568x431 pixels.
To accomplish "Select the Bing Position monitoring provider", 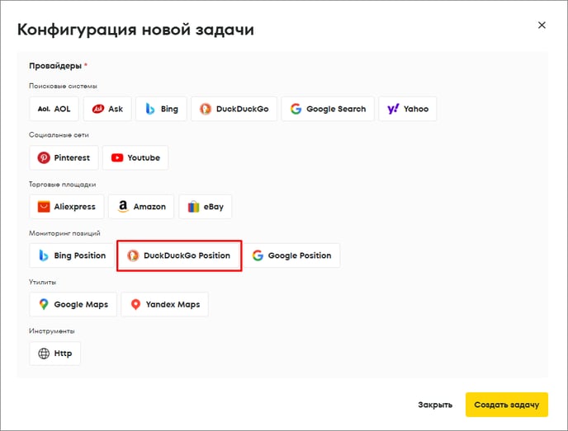I will pos(72,255).
